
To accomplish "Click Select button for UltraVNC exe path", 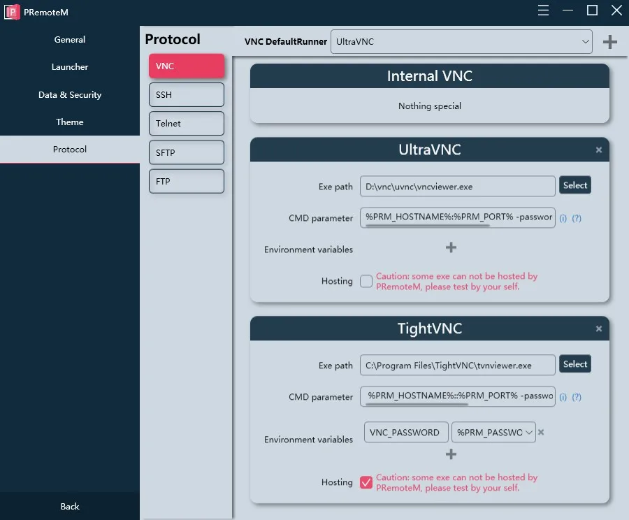I will pos(574,185).
